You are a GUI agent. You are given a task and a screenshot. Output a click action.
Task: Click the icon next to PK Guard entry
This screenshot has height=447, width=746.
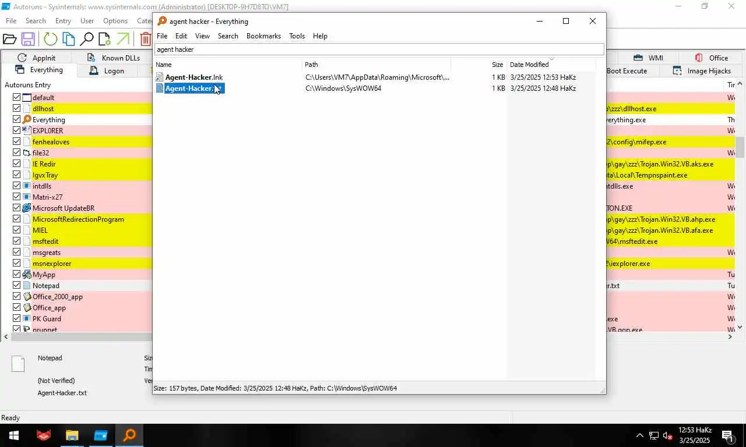[x=27, y=319]
